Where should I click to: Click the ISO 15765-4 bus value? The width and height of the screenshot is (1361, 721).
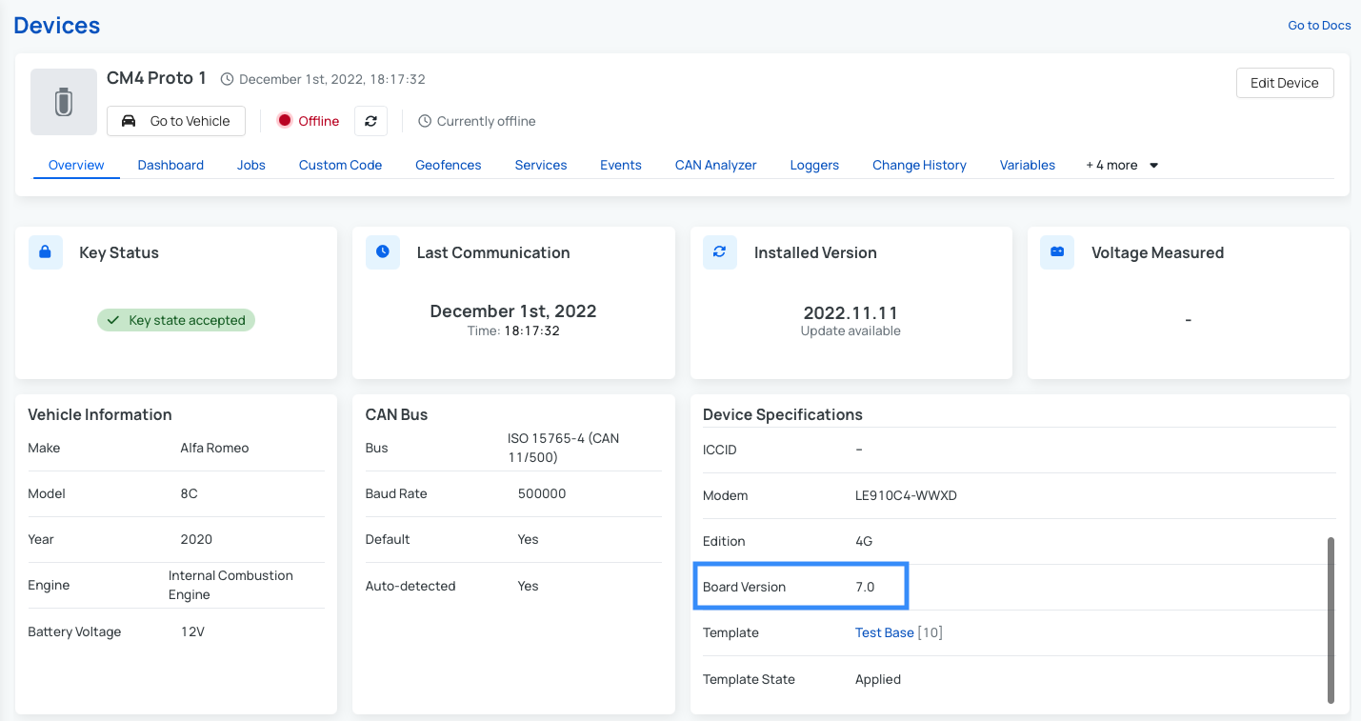(563, 448)
